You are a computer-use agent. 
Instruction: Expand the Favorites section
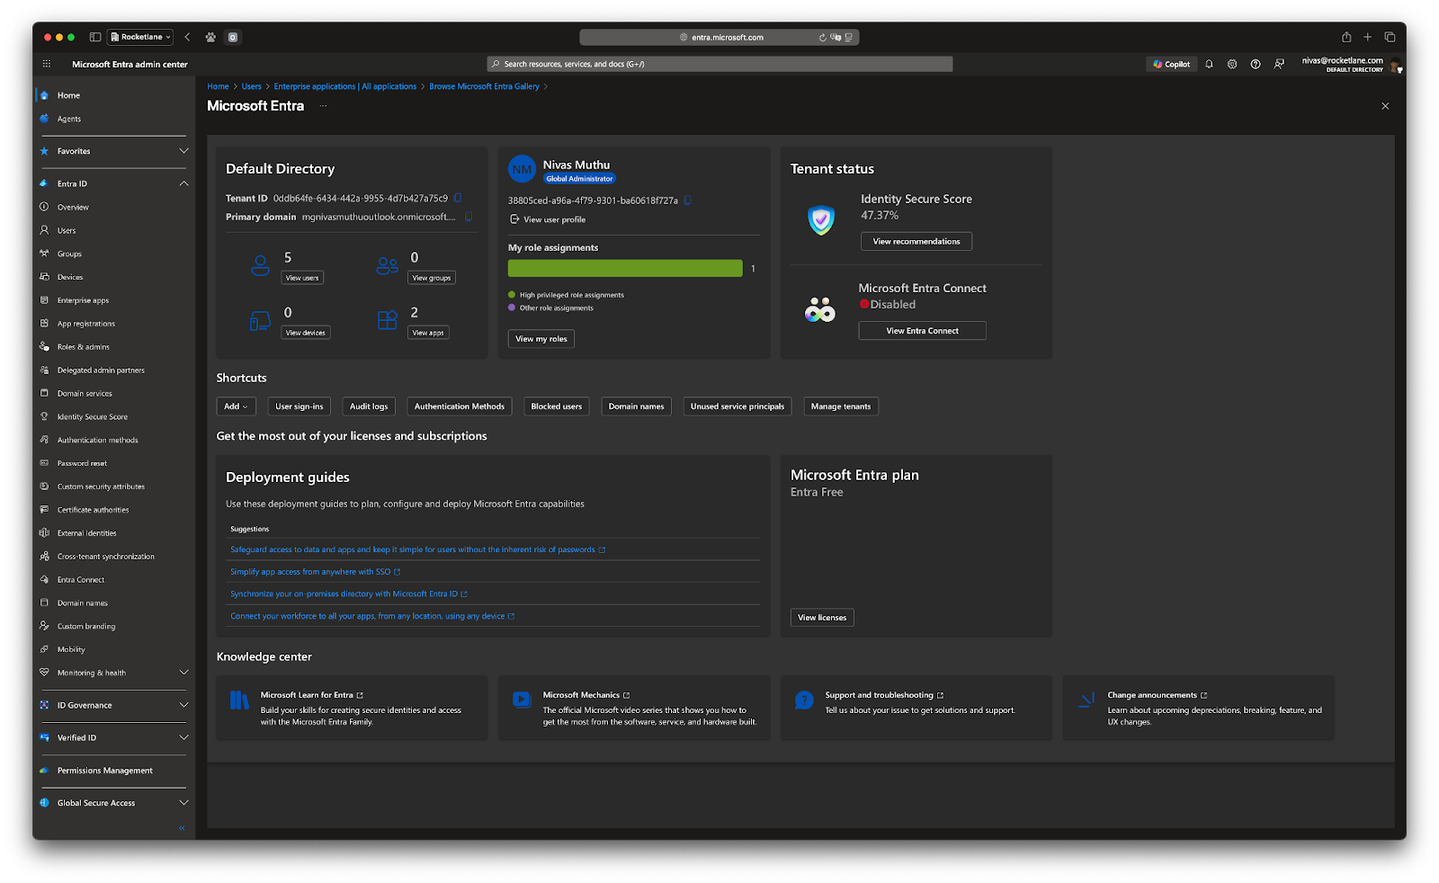(x=183, y=151)
